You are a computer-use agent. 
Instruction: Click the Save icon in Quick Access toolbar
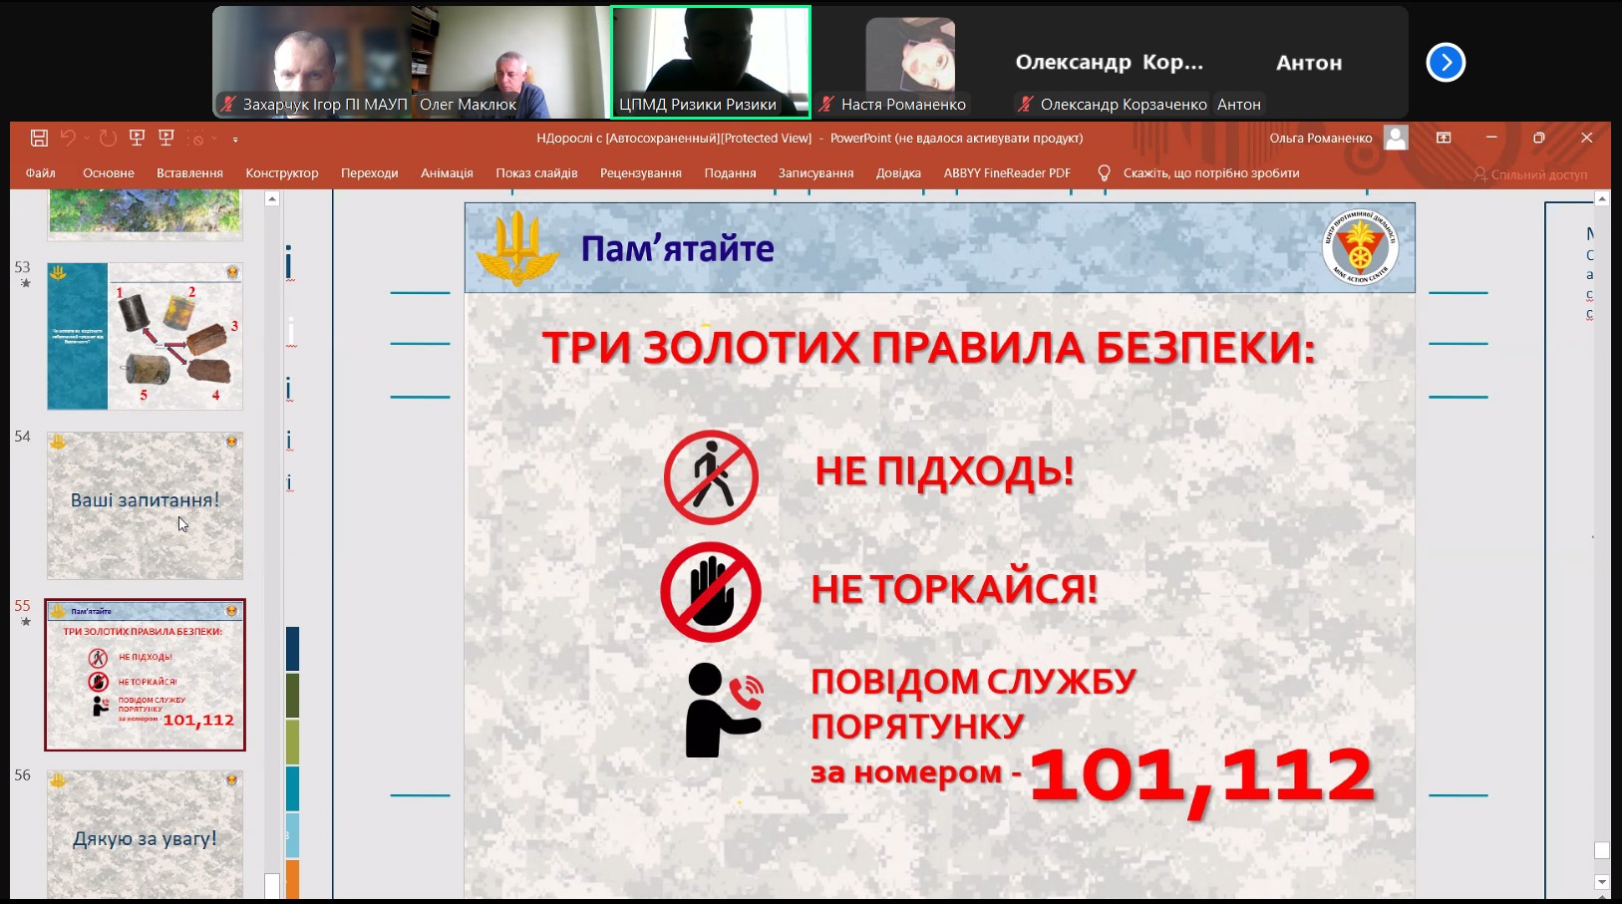pyautogui.click(x=39, y=139)
